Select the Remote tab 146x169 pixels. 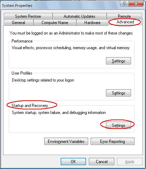[124, 16]
